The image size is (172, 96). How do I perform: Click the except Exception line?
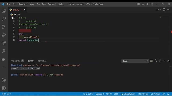[29, 40]
